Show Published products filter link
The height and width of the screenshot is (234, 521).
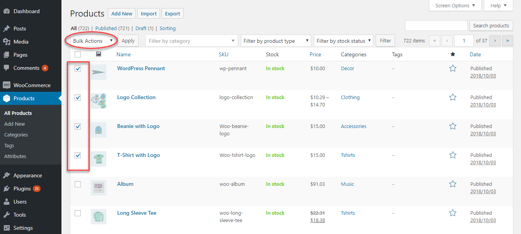click(112, 28)
